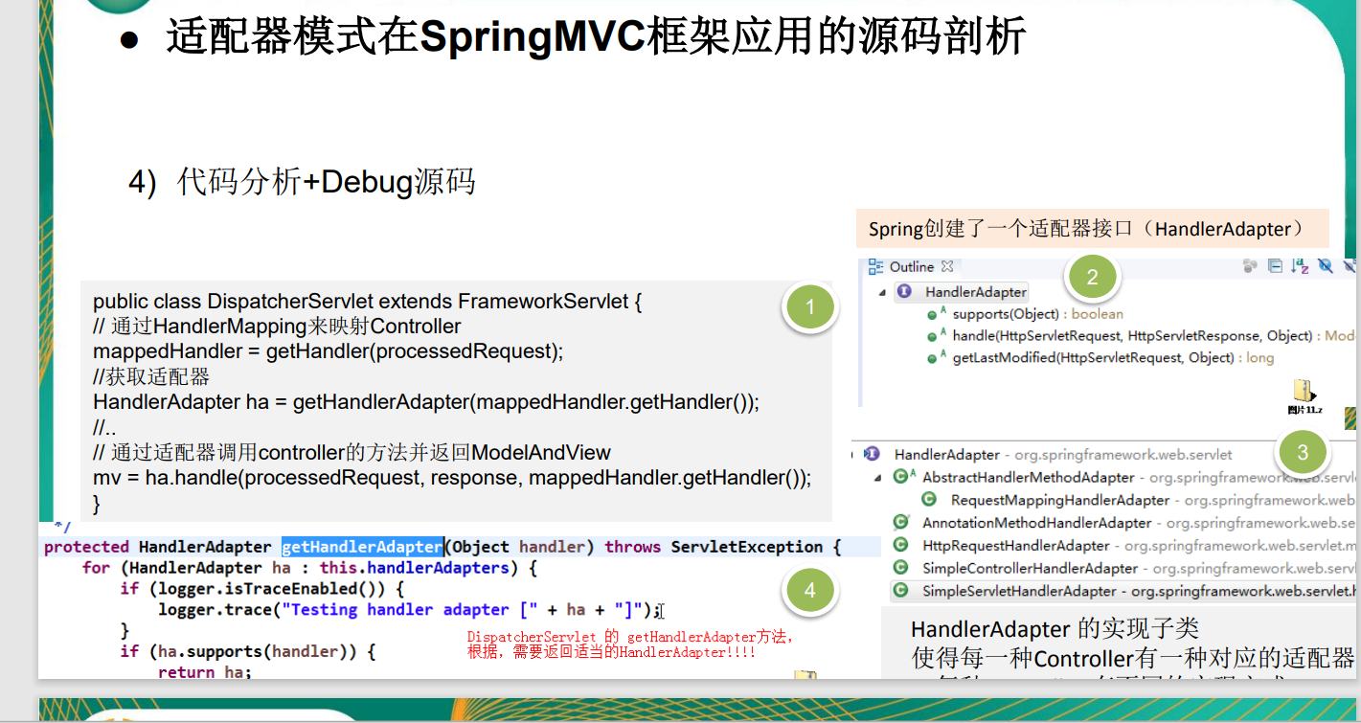The height and width of the screenshot is (723, 1361).
Task: Click the //获取适配器 comment line
Action: [x=150, y=376]
